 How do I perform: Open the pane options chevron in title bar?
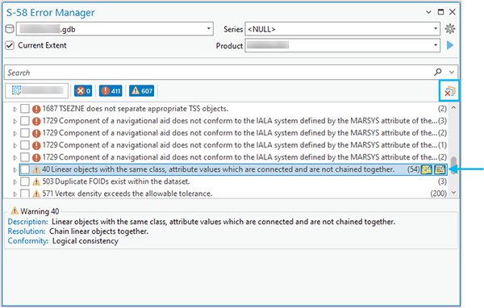click(x=428, y=12)
